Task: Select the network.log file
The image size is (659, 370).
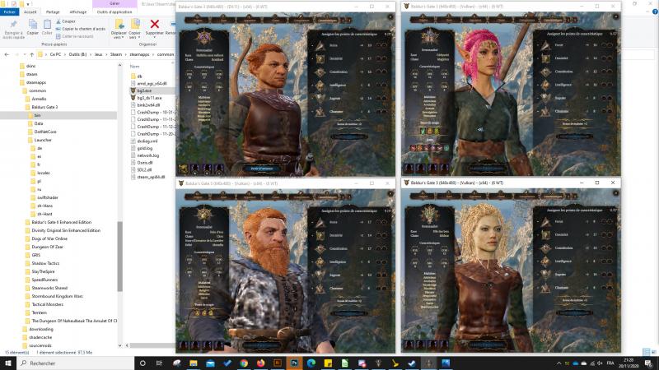Action: [x=147, y=155]
